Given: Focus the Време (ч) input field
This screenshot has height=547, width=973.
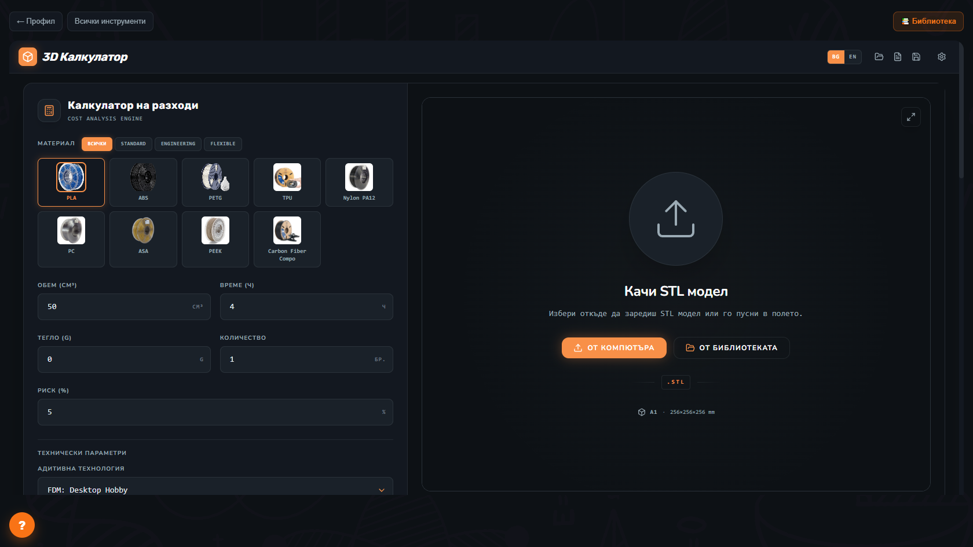Looking at the screenshot, I should tap(306, 307).
